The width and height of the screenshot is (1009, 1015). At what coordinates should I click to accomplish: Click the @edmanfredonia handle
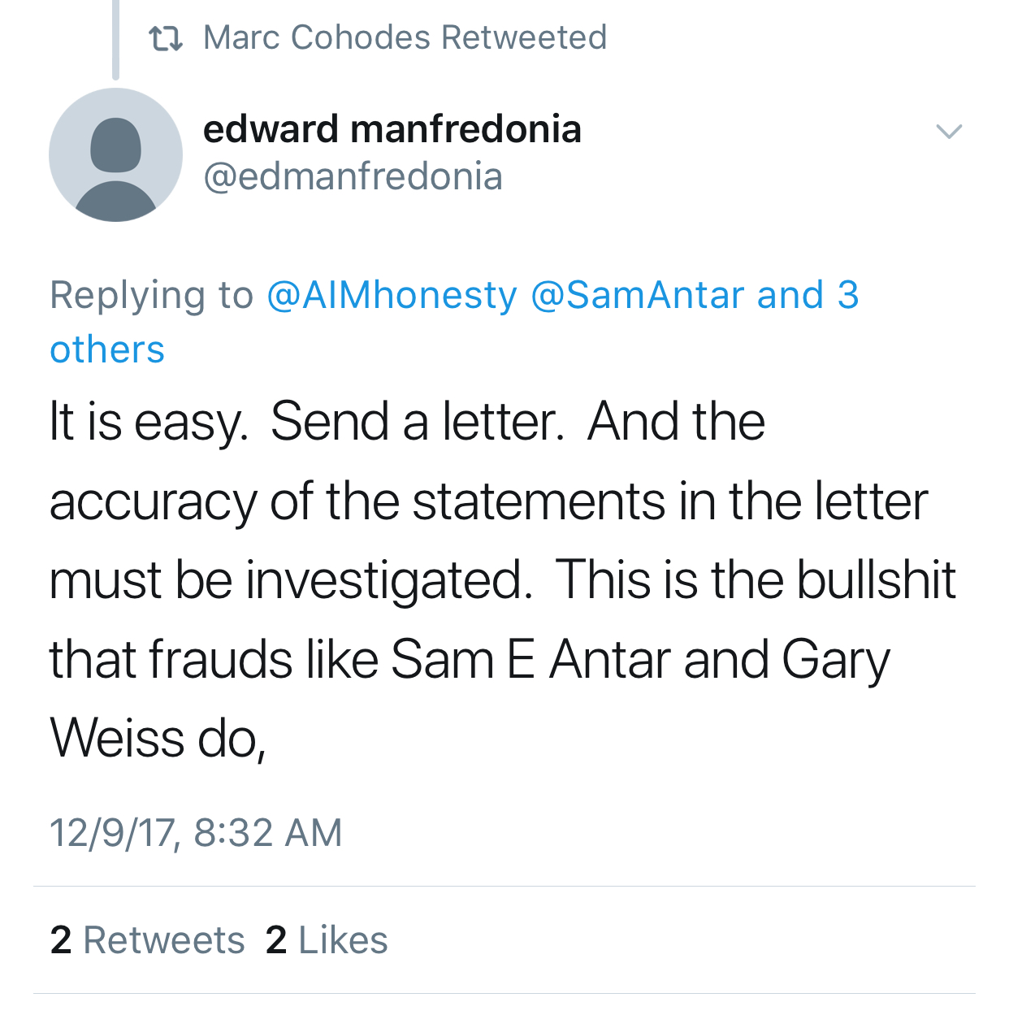click(353, 176)
